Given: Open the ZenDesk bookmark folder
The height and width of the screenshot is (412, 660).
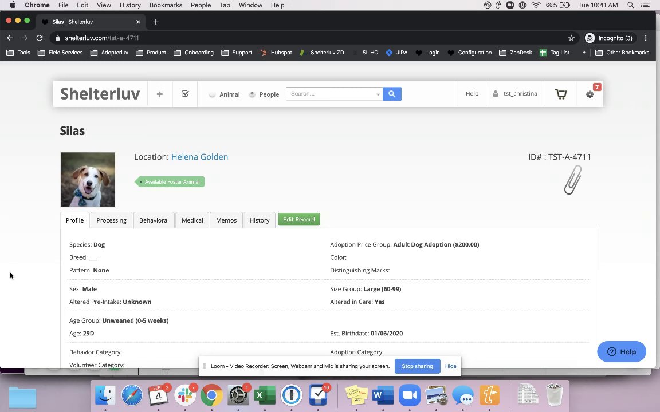Looking at the screenshot, I should (x=516, y=53).
